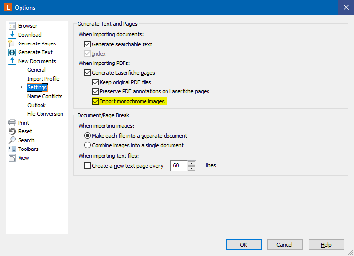Select the Download arrow icon
Image resolution: width=354 pixels, height=256 pixels.
click(x=12, y=35)
